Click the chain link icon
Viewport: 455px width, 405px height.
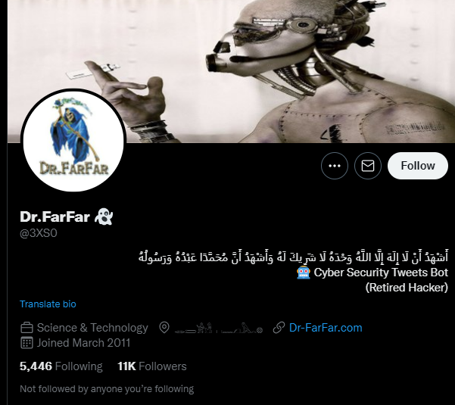(279, 328)
